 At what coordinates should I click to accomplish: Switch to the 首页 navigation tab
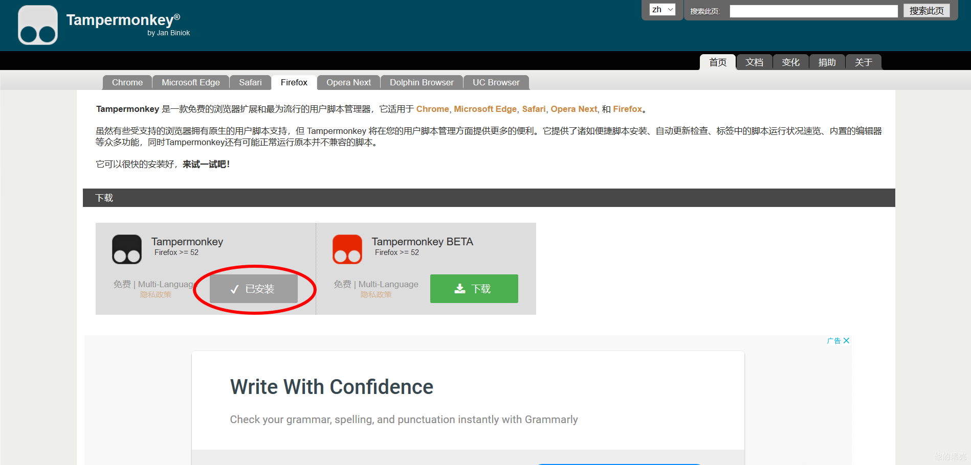click(x=718, y=62)
